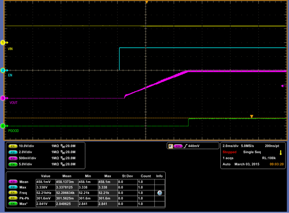This screenshot has height=213, width=289.
Task: Click the orange cursor marker near PGOOD trace
Action: [x=251, y=116]
